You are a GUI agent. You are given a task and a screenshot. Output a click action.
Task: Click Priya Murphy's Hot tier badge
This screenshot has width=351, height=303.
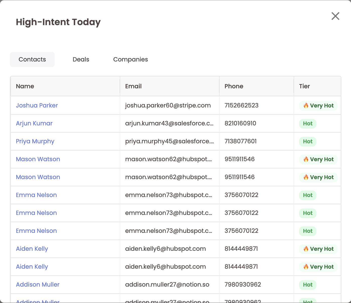(x=308, y=142)
